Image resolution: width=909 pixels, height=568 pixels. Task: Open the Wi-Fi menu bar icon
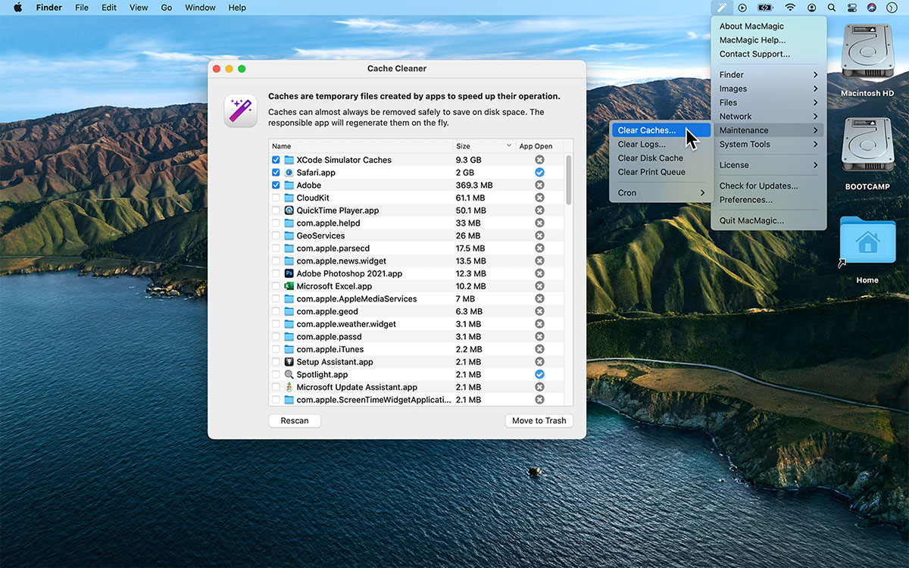point(790,8)
